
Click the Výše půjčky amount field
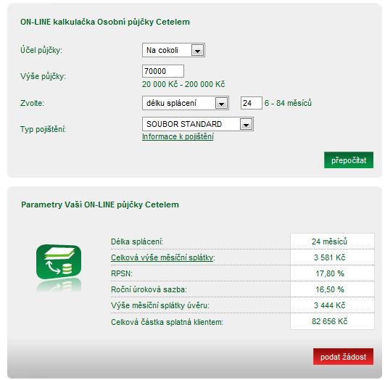click(x=163, y=71)
